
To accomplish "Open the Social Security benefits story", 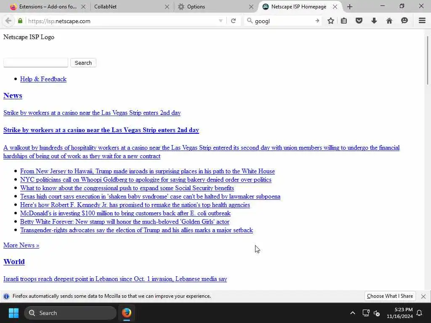I will click(127, 188).
